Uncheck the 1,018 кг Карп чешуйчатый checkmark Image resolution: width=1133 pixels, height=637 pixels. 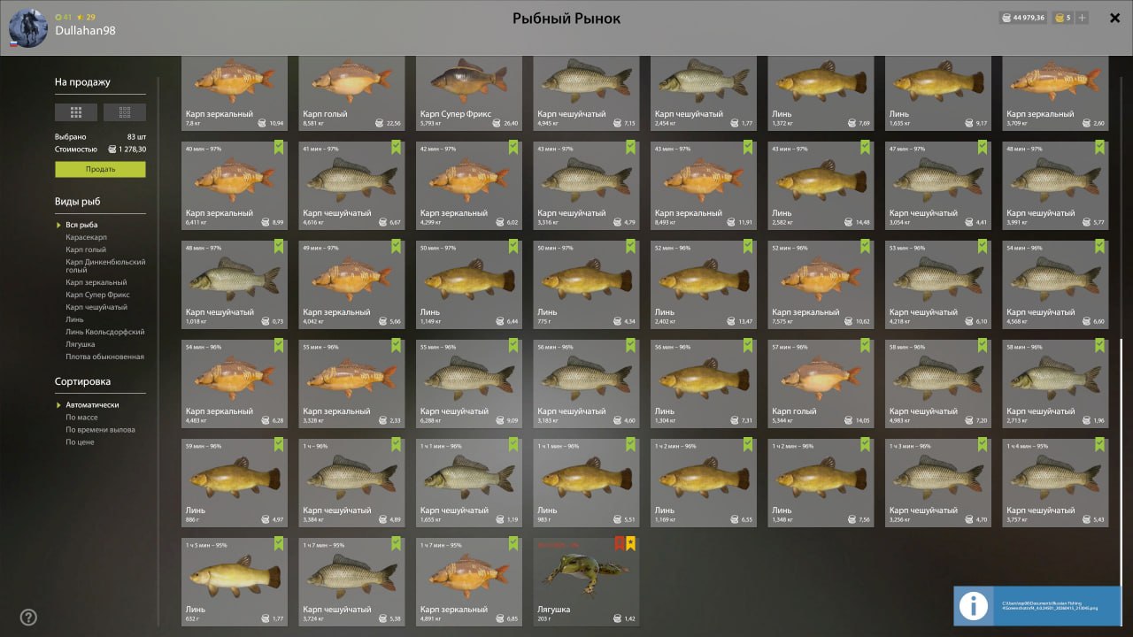click(280, 247)
